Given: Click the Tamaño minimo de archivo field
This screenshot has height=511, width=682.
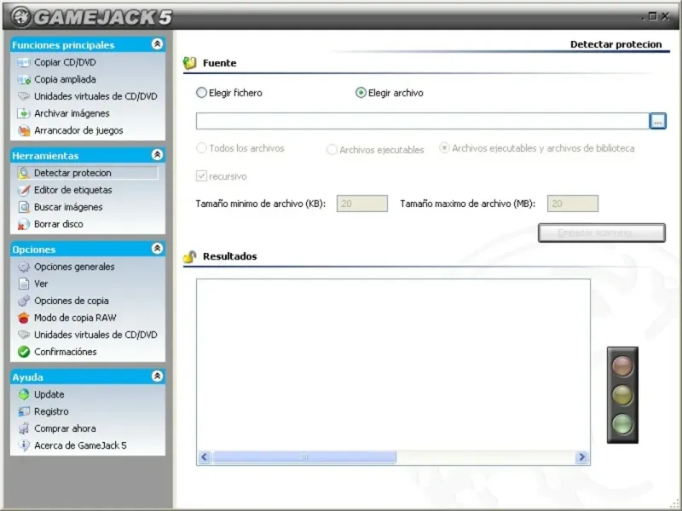Looking at the screenshot, I should click(x=361, y=204).
